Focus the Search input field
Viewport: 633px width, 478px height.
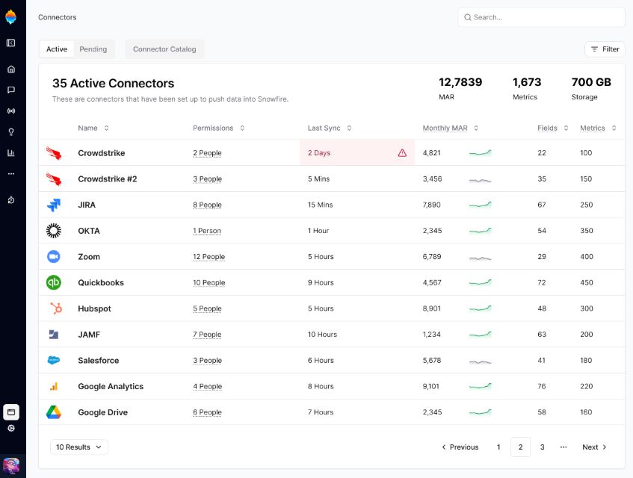541,17
